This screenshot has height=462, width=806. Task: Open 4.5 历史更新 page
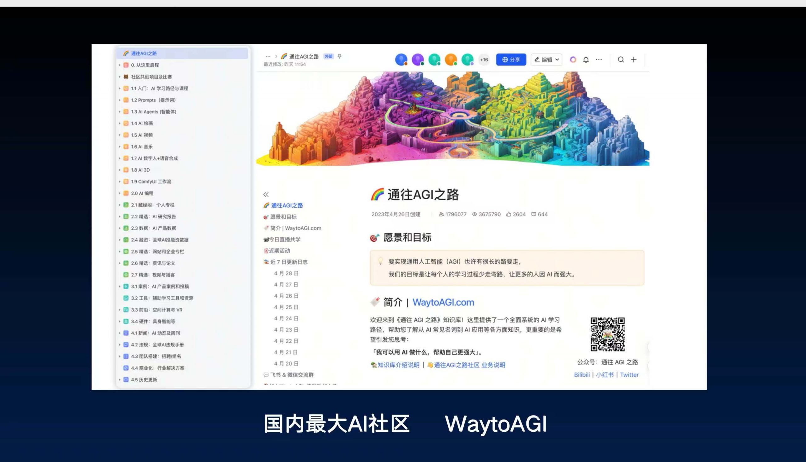tap(144, 380)
